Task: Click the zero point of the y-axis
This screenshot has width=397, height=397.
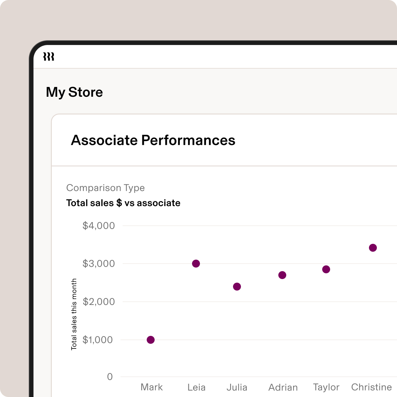Action: click(110, 377)
